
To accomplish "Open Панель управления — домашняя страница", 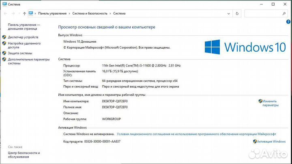I will (x=24, y=27).
